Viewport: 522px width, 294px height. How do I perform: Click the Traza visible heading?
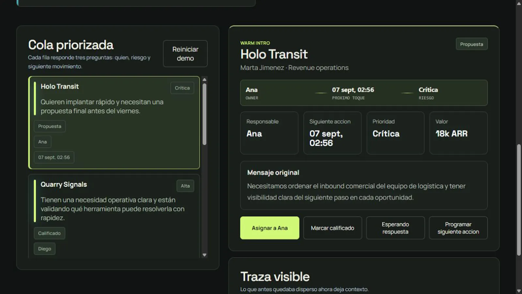(275, 277)
